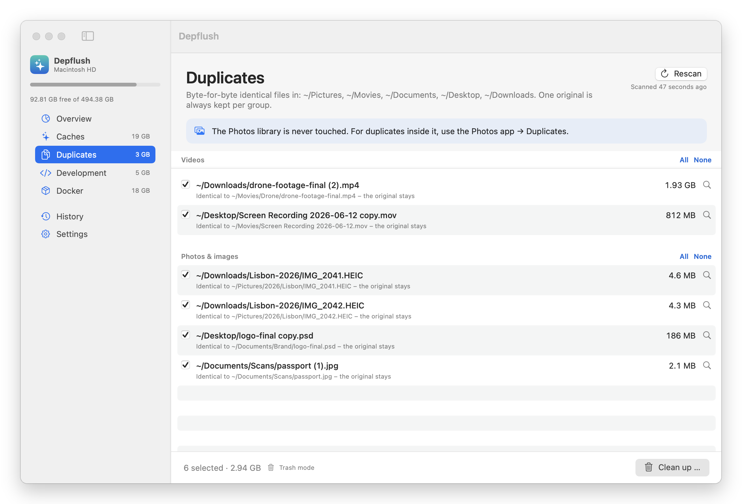The width and height of the screenshot is (742, 504).
Task: Click the 4.6 MB size value
Action: 682,276
